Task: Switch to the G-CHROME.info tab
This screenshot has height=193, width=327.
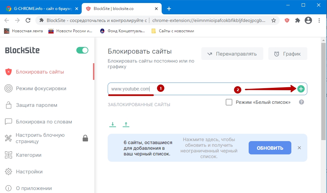Action: [42, 9]
